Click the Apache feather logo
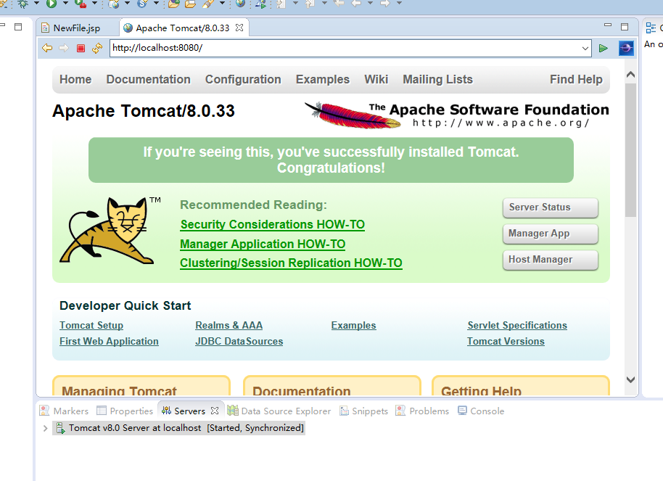The width and height of the screenshot is (663, 481). 353,114
